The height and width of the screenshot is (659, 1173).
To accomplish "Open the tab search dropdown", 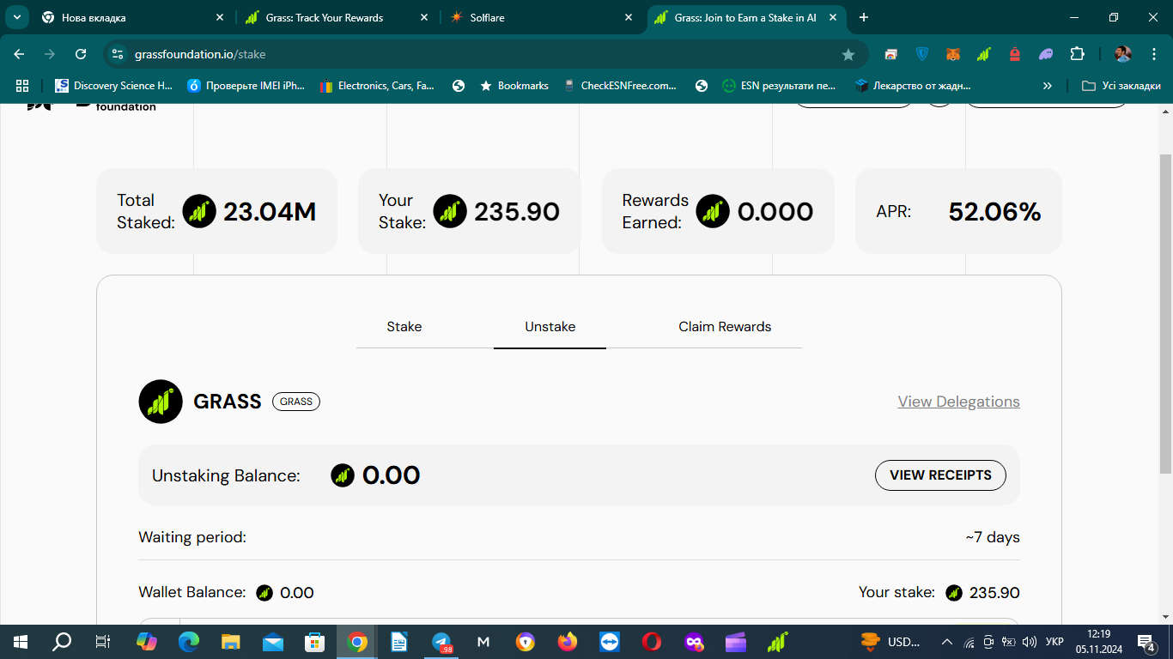I will click(16, 17).
